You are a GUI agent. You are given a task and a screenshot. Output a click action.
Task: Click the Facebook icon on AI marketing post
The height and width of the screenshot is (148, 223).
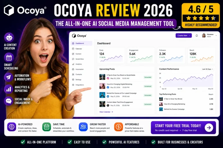click(108, 87)
